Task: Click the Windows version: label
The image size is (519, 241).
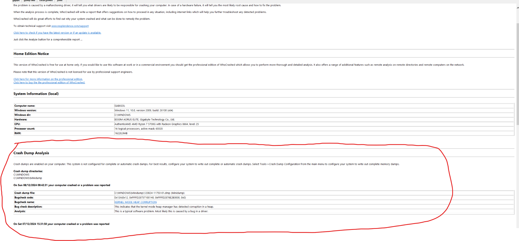Action: coord(25,110)
